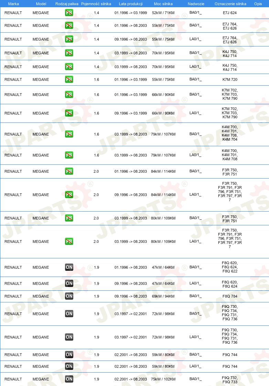
Task: Click petrol icon in 80kW/109KM LA0/1_ row
Action: [69, 242]
